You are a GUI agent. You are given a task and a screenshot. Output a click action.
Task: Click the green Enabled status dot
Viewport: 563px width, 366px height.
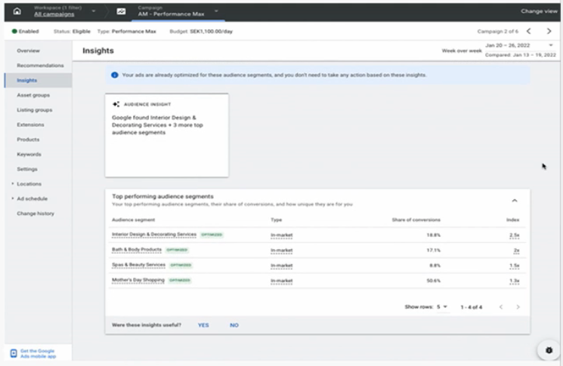(x=14, y=31)
